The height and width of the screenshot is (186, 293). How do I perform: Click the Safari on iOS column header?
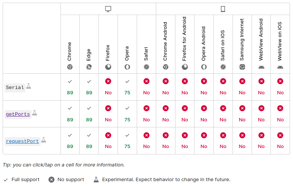click(x=223, y=44)
